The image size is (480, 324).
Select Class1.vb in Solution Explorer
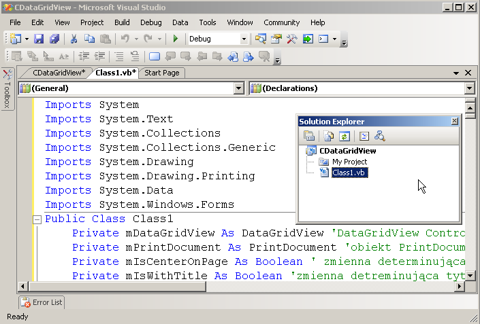[349, 173]
